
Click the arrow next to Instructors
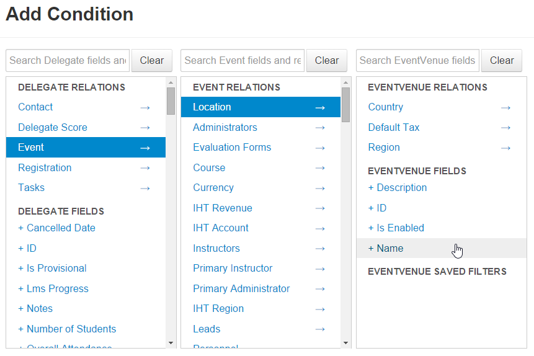coord(320,249)
